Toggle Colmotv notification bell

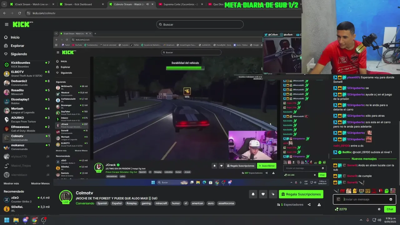click(x=253, y=194)
